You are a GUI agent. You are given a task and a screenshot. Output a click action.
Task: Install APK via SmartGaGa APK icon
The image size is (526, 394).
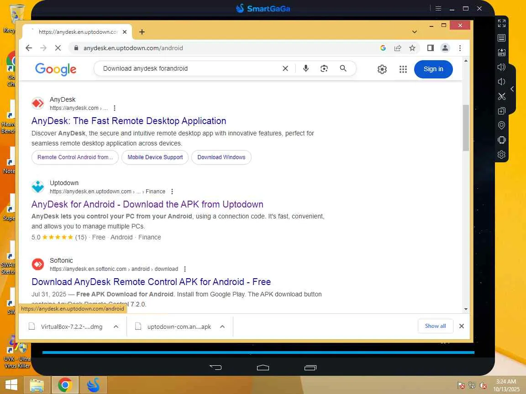[501, 52]
